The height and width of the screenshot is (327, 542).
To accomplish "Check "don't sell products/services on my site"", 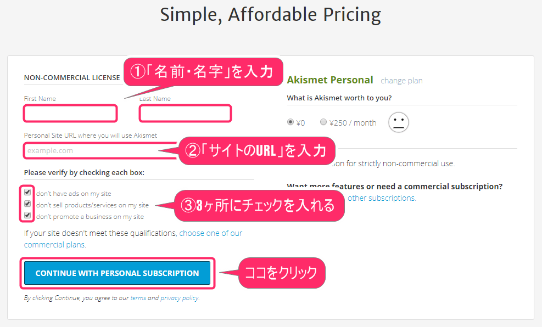I will tap(27, 204).
